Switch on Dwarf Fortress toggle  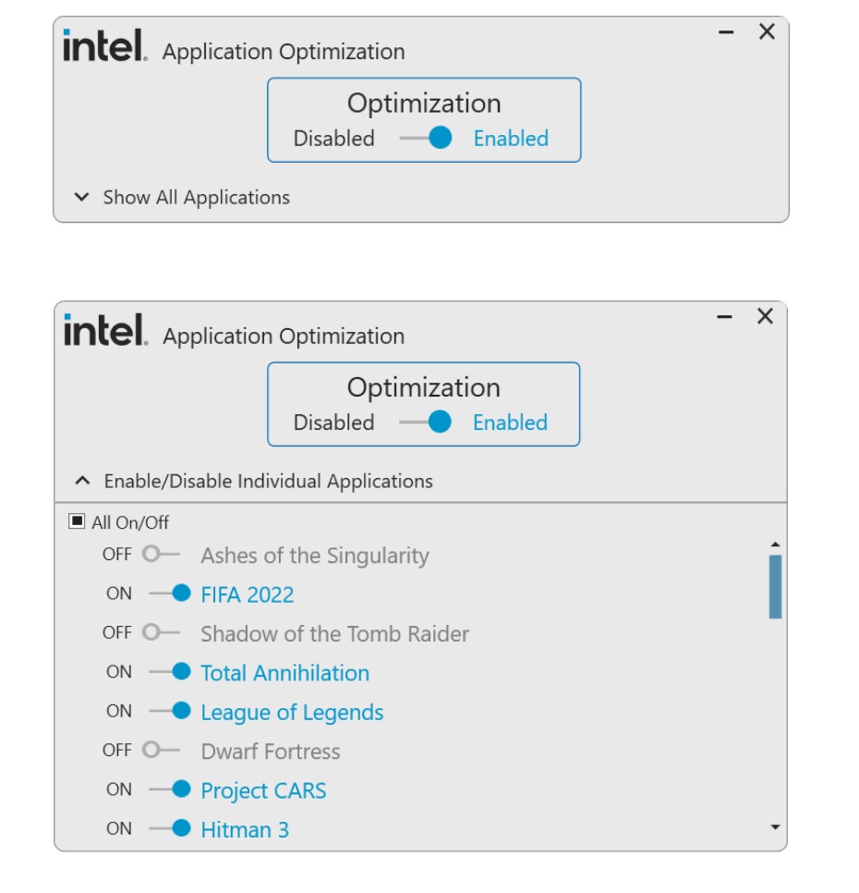tap(161, 750)
